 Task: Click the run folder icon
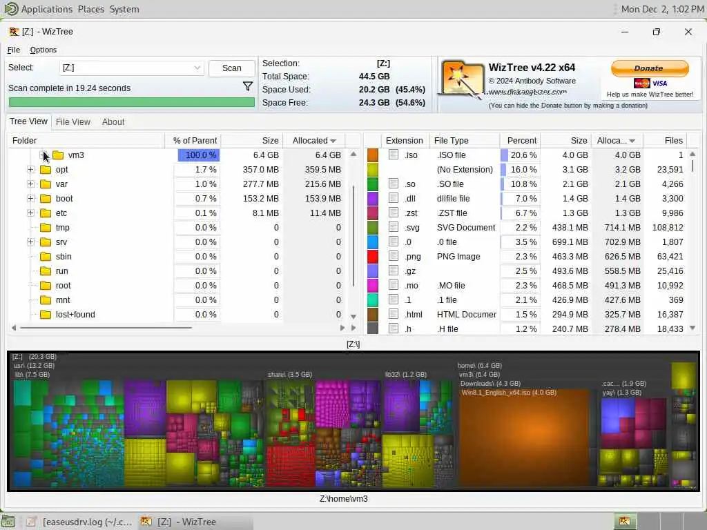coord(45,271)
